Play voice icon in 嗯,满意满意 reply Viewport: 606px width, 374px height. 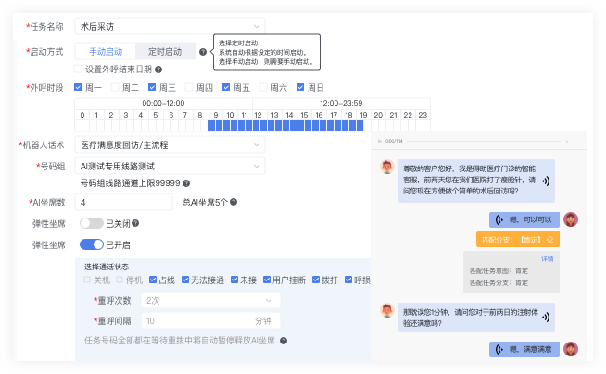tap(499, 350)
